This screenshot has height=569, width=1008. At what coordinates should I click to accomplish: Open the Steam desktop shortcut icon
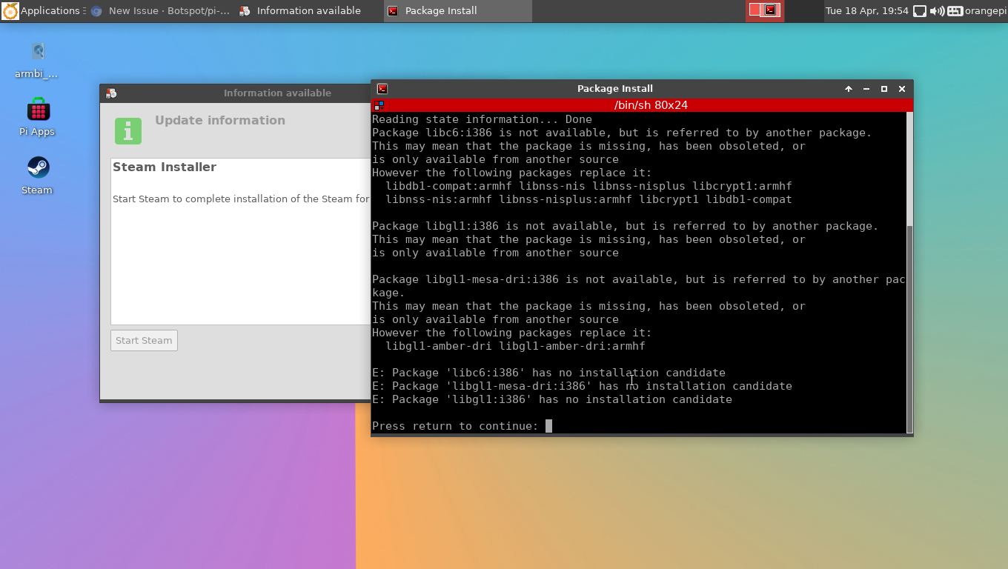click(x=38, y=167)
